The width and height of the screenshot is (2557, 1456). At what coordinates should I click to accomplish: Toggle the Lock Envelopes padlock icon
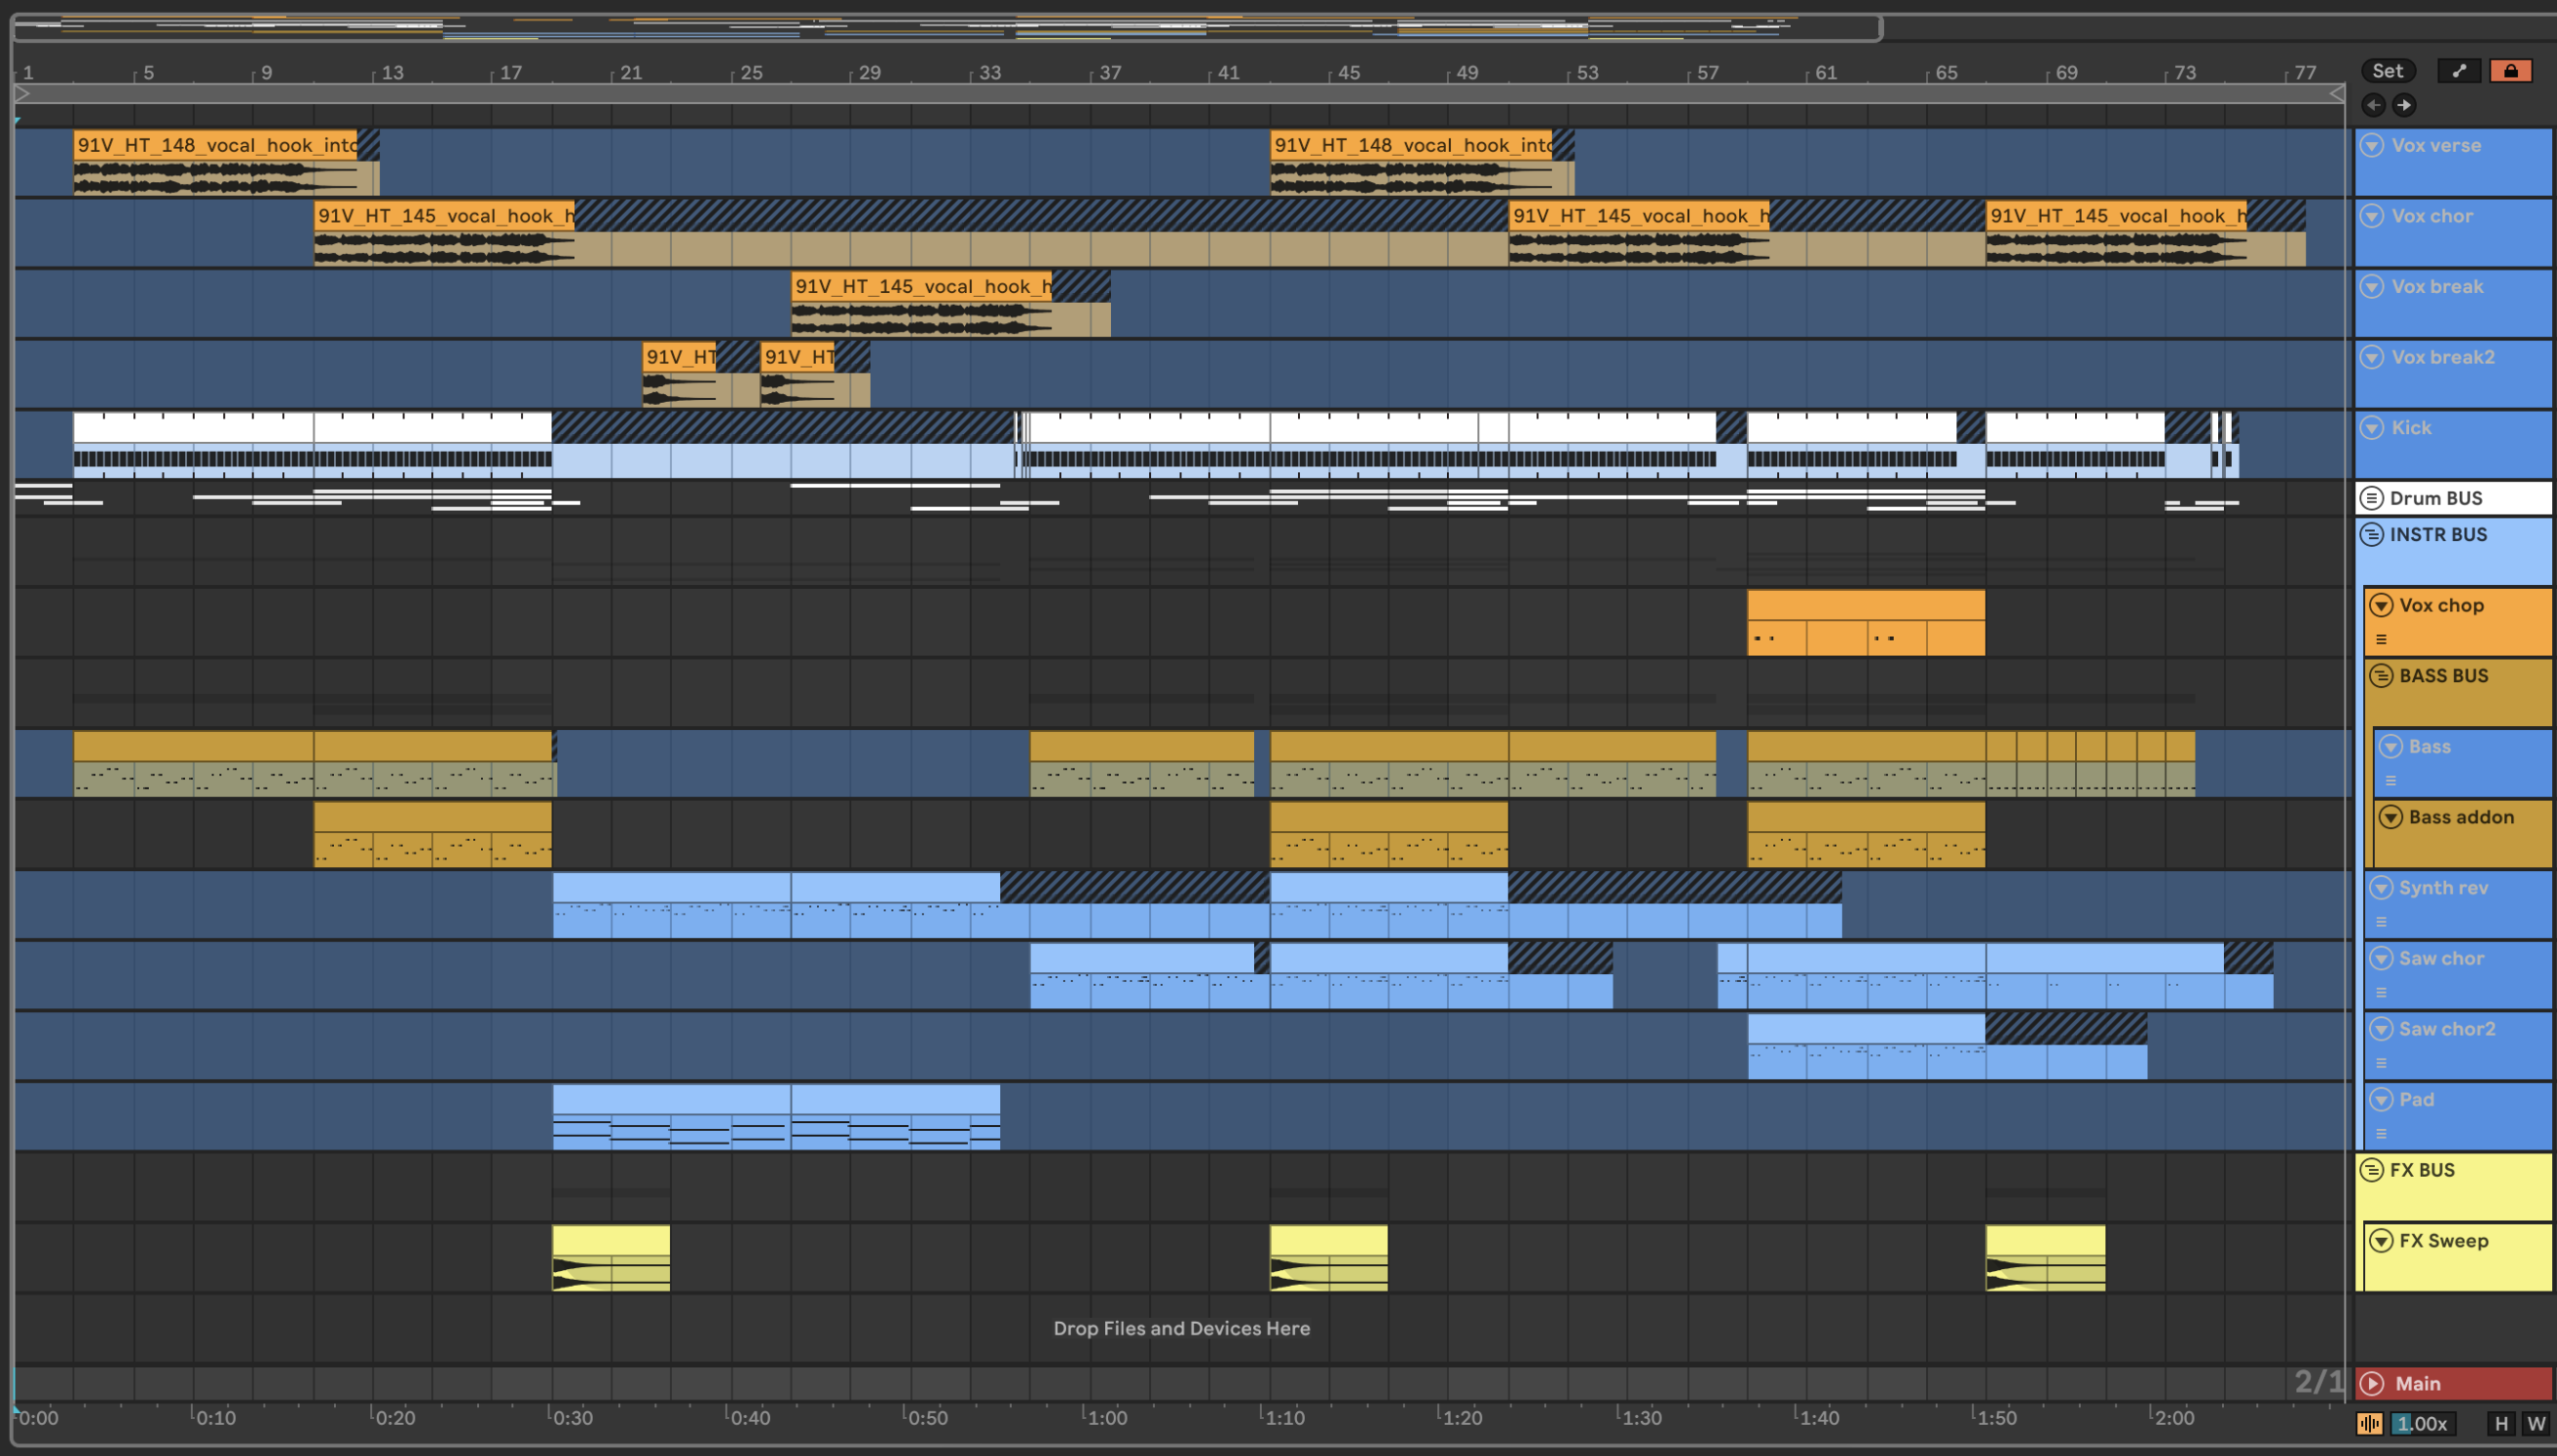[2510, 71]
